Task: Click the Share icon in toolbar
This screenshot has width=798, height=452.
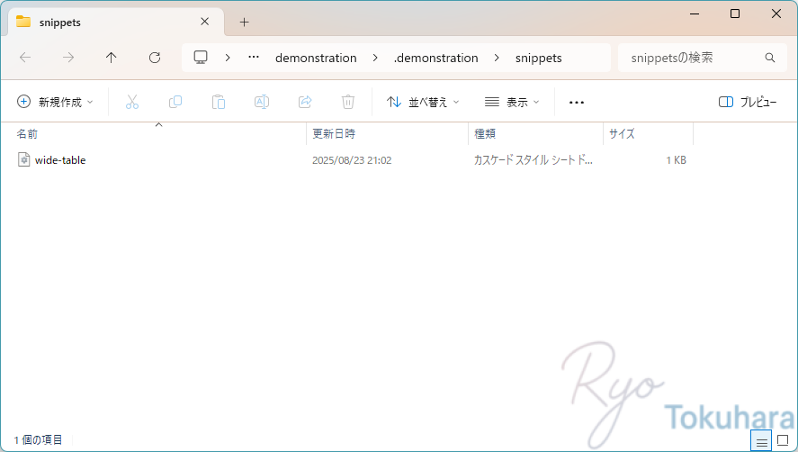Action: tap(305, 102)
